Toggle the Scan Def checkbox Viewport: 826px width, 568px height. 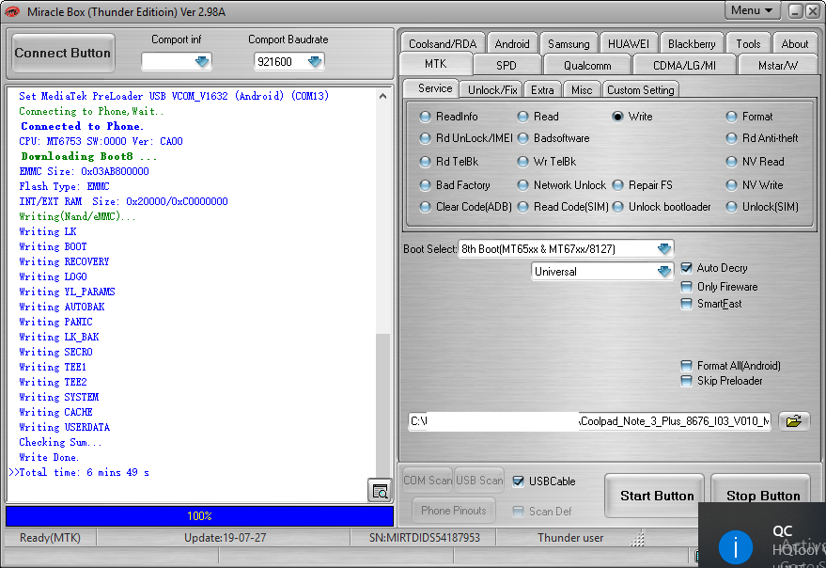tap(519, 511)
